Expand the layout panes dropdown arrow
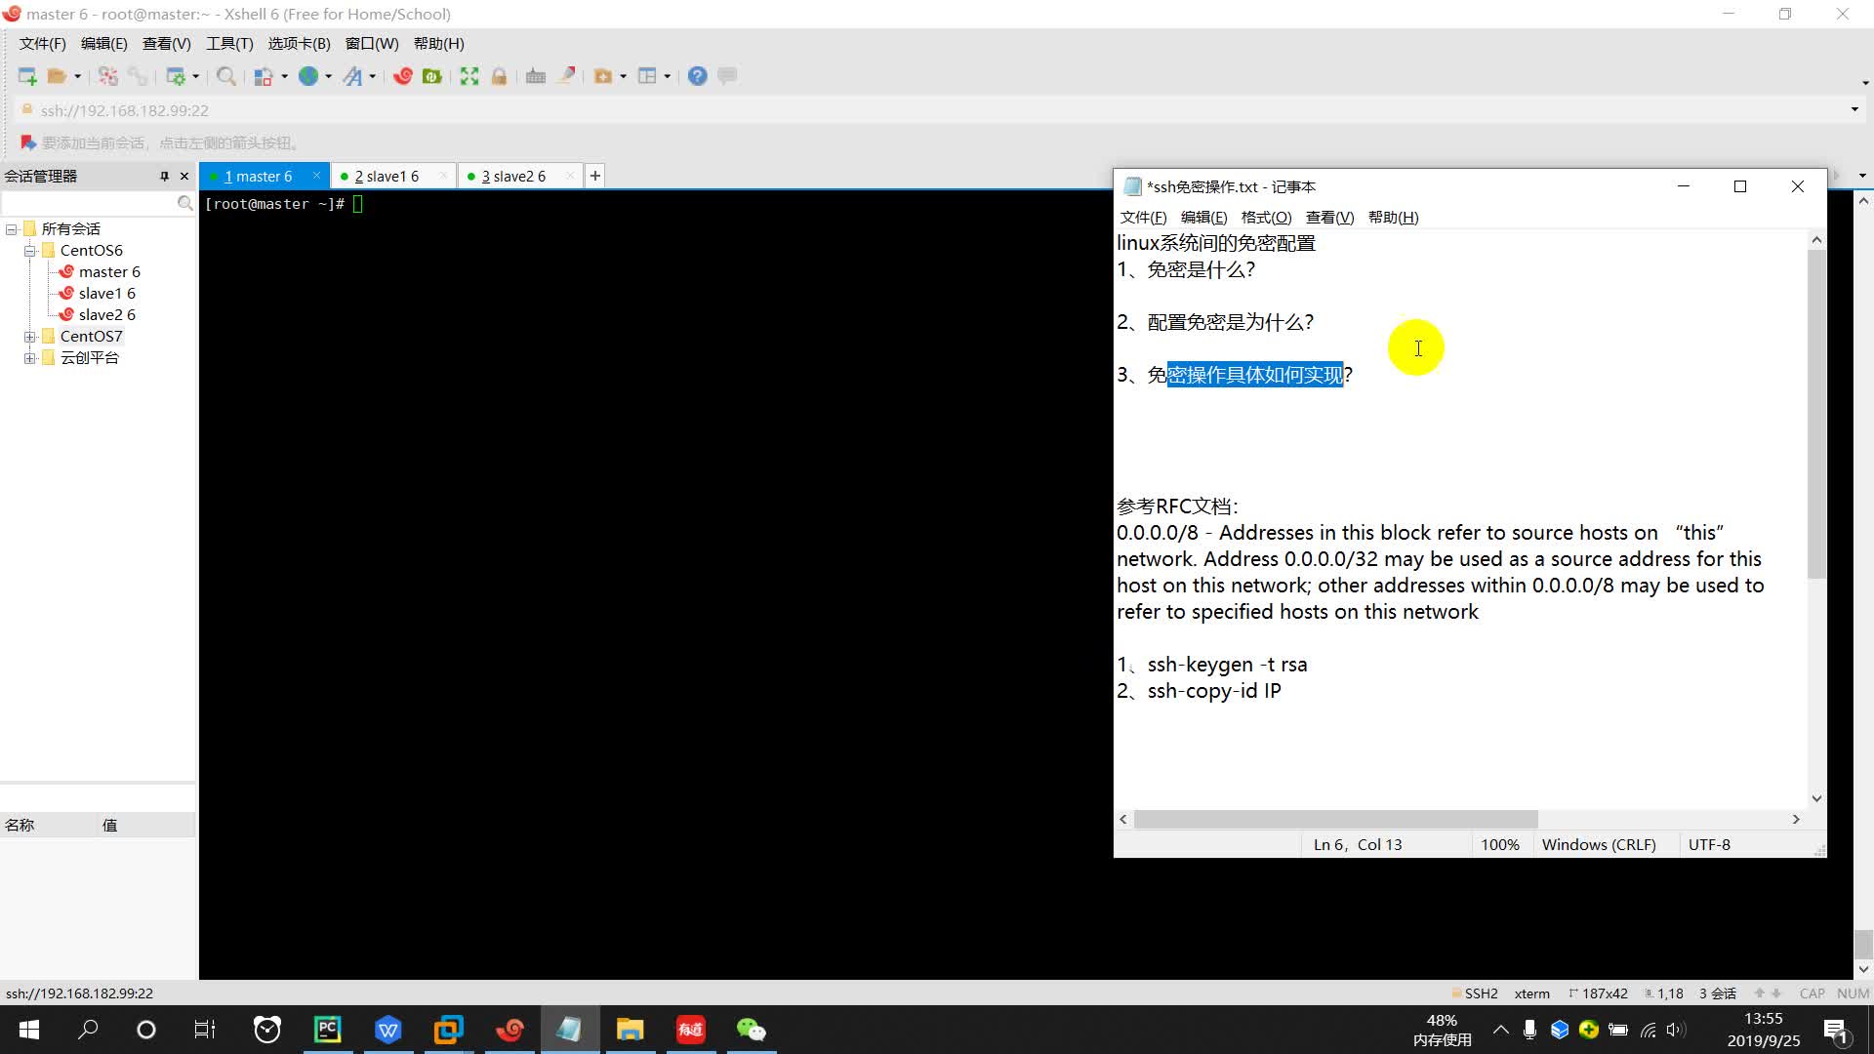This screenshot has width=1874, height=1054. point(668,76)
